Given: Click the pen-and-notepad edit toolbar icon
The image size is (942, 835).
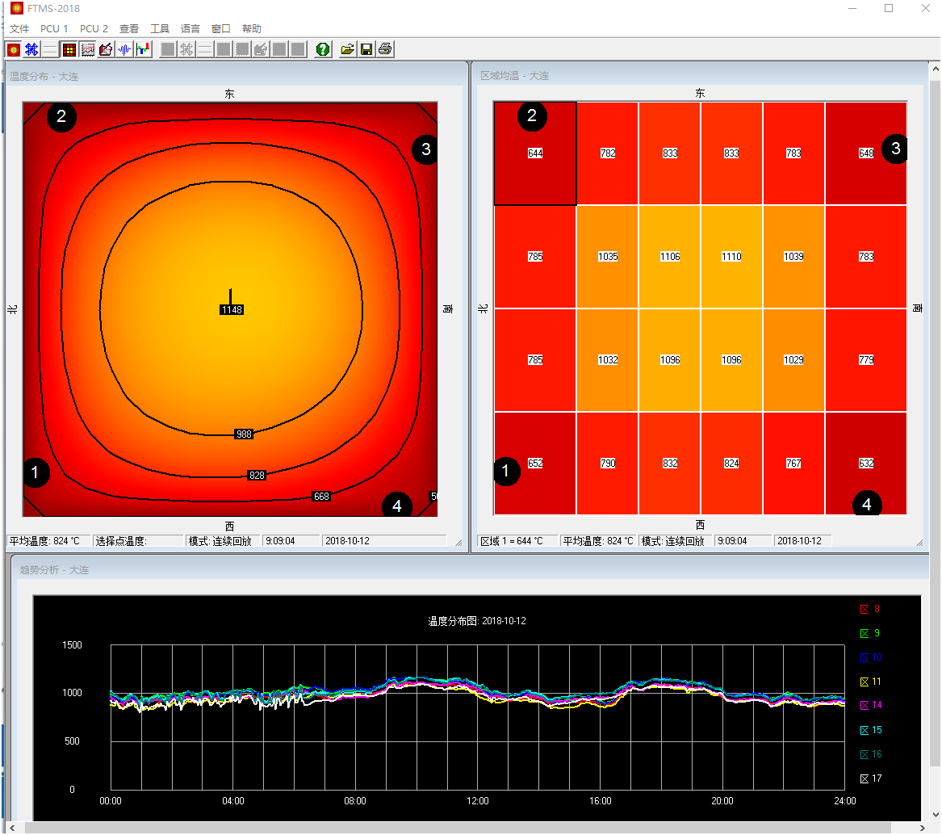Looking at the screenshot, I should pyautogui.click(x=107, y=49).
